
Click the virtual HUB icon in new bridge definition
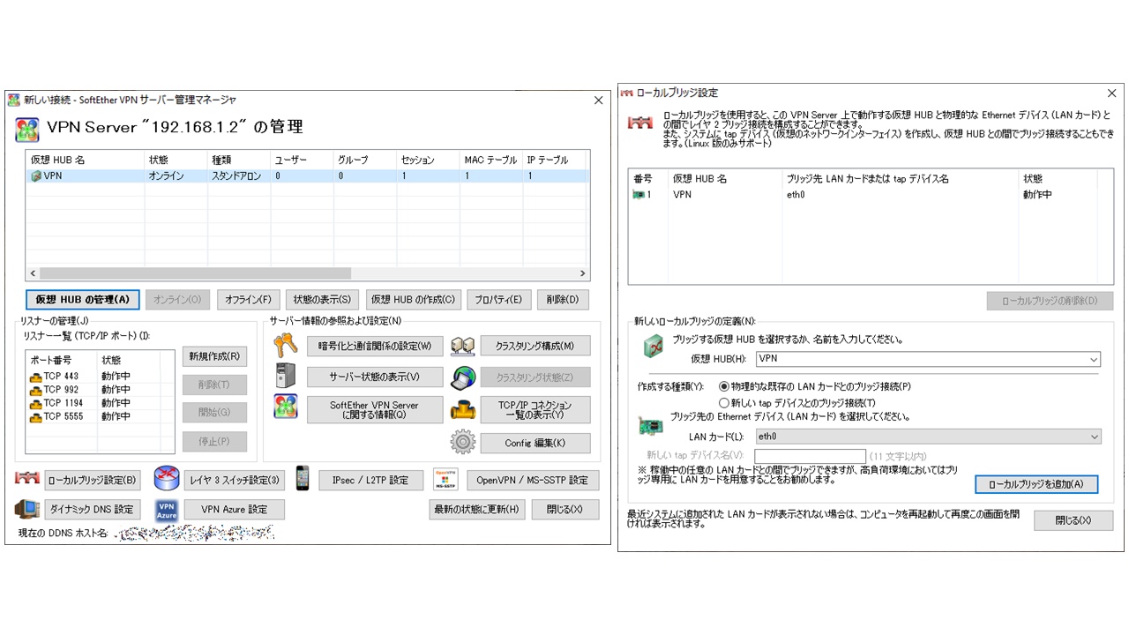pos(653,347)
